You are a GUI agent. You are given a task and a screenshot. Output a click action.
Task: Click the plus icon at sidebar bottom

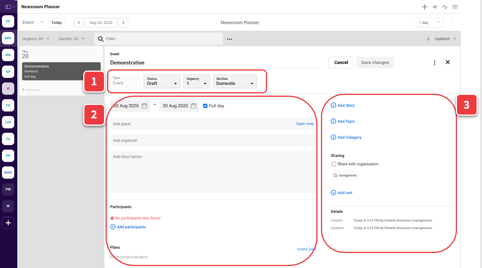[8, 223]
